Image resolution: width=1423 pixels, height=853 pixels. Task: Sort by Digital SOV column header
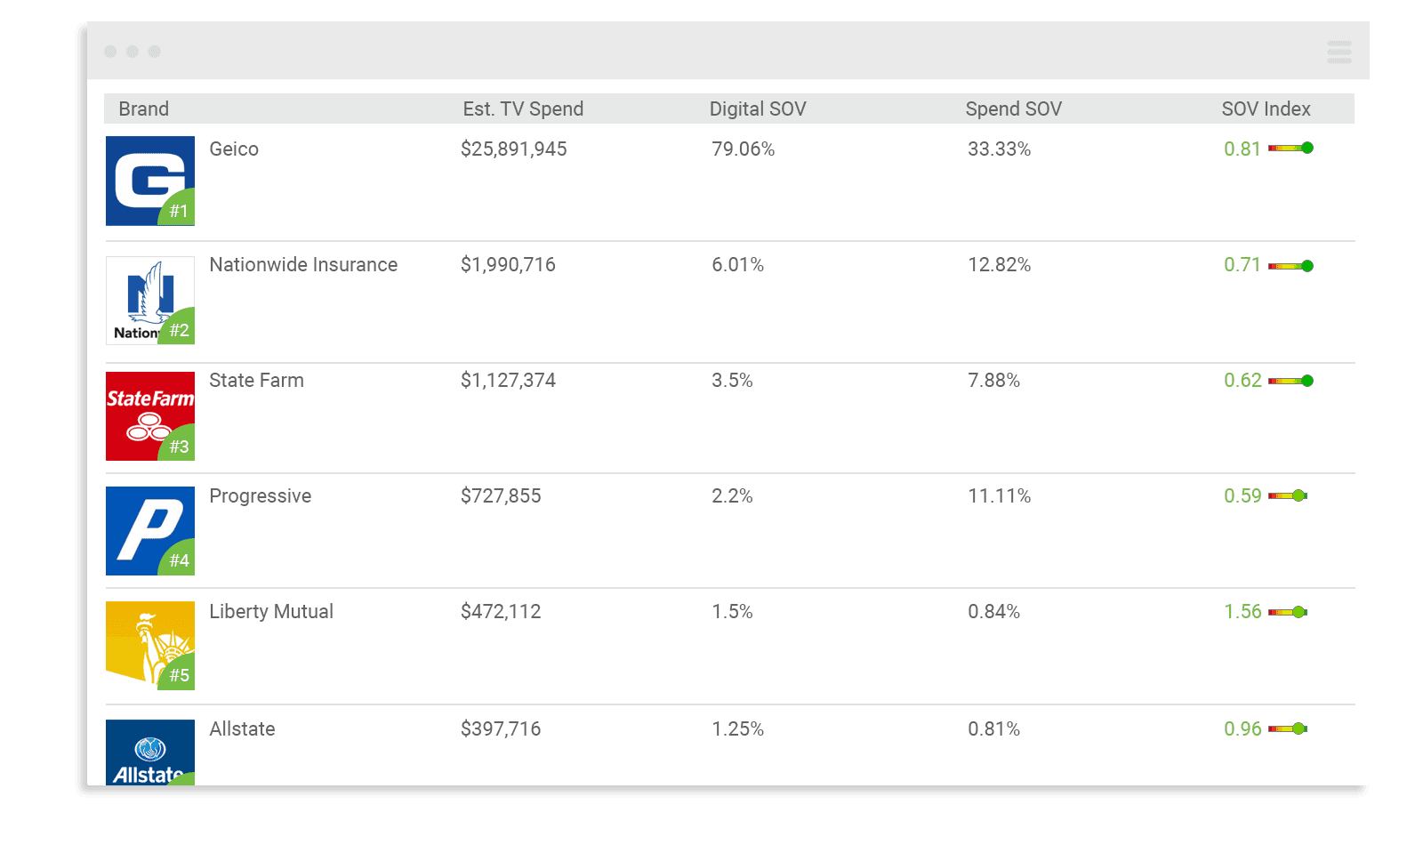758,109
